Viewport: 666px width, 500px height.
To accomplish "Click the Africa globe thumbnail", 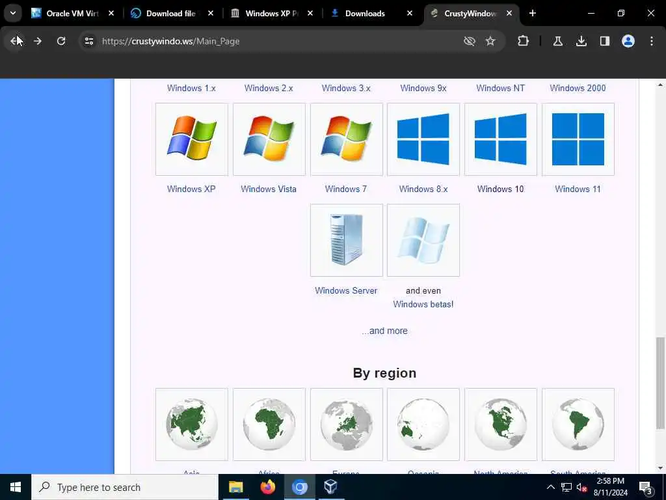I will (x=269, y=424).
